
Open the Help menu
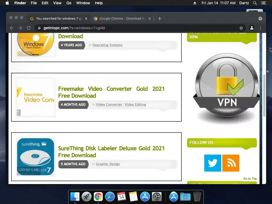point(99,3)
